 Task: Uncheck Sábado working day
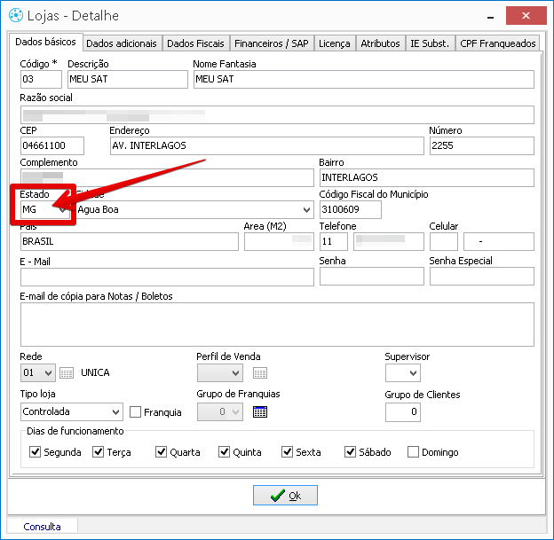click(350, 451)
